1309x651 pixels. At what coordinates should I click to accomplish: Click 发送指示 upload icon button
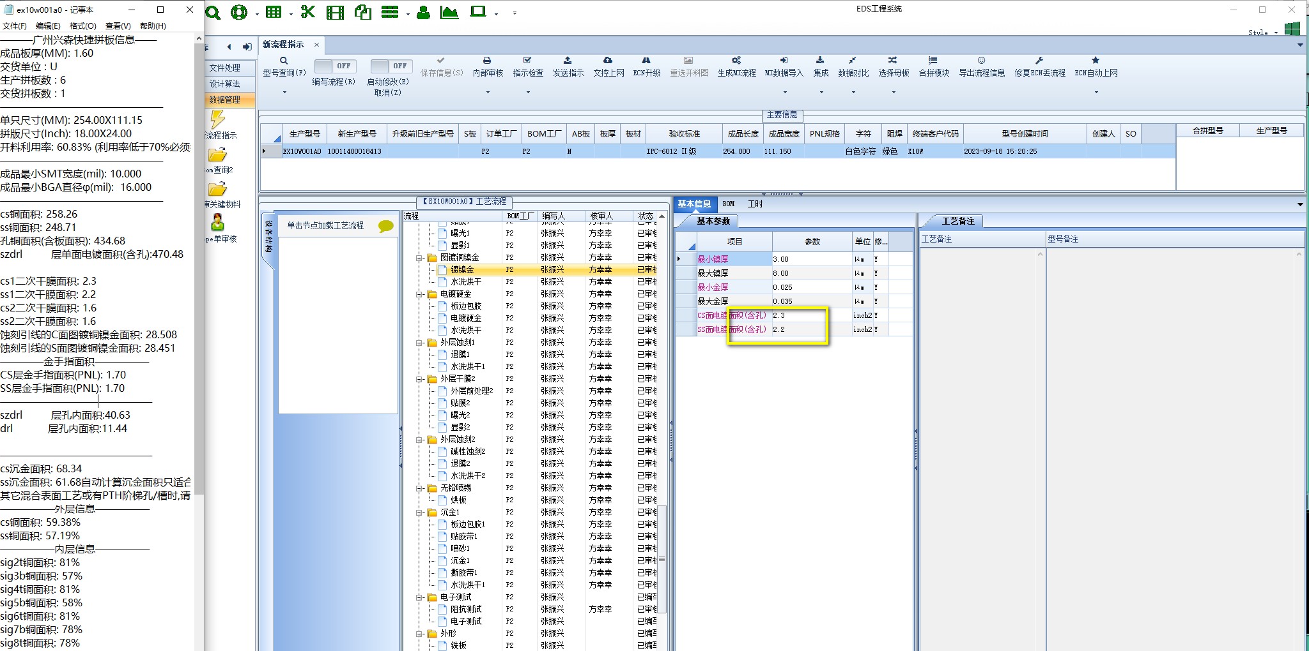(568, 67)
